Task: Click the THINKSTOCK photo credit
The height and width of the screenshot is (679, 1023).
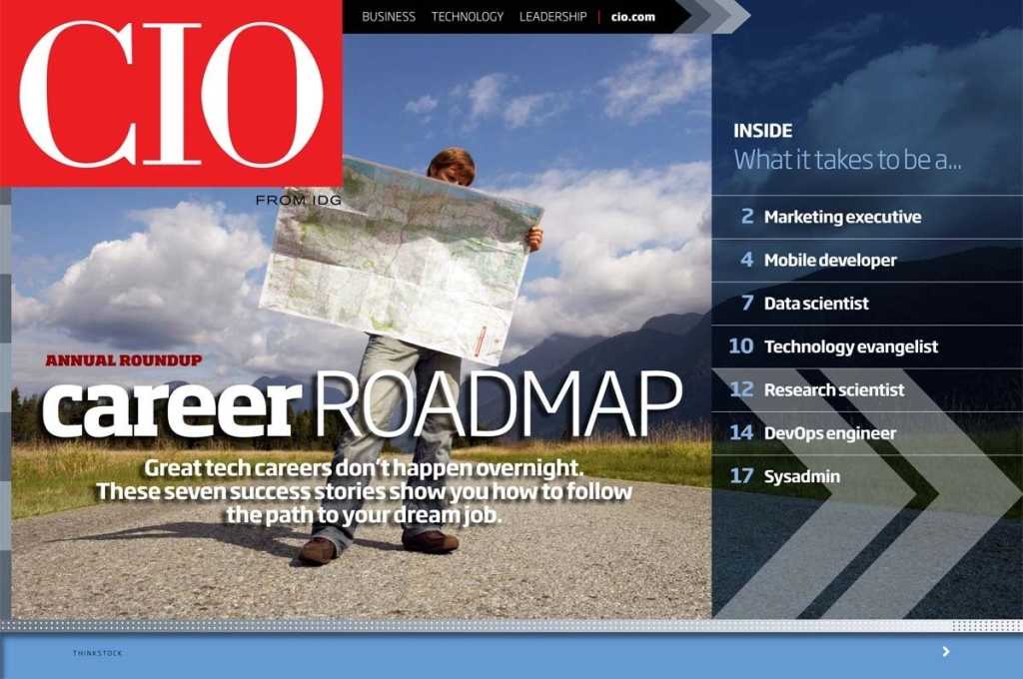Action: 97,652
